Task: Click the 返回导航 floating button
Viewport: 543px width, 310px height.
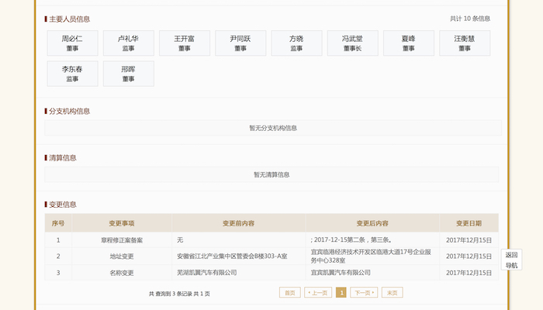Action: [x=511, y=260]
